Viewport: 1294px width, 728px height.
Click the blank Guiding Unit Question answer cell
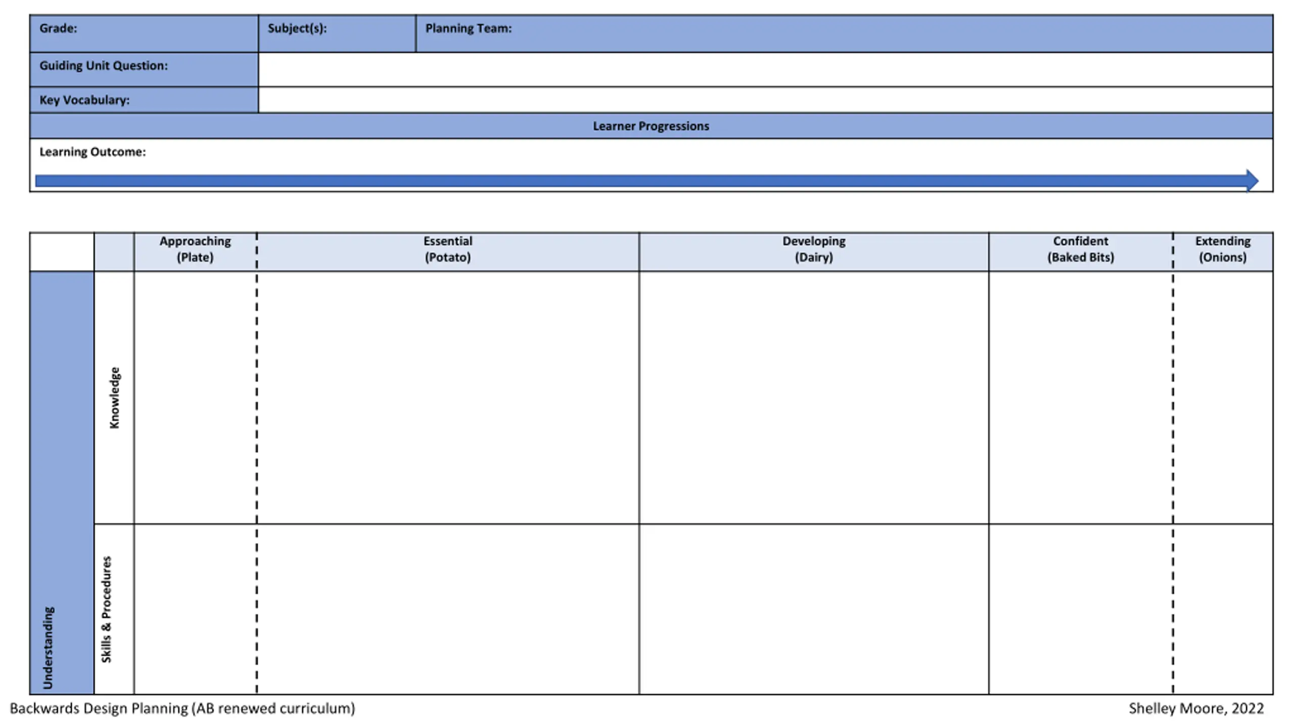coord(765,70)
